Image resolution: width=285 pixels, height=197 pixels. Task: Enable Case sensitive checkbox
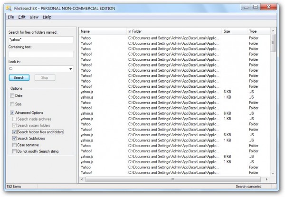(x=14, y=145)
